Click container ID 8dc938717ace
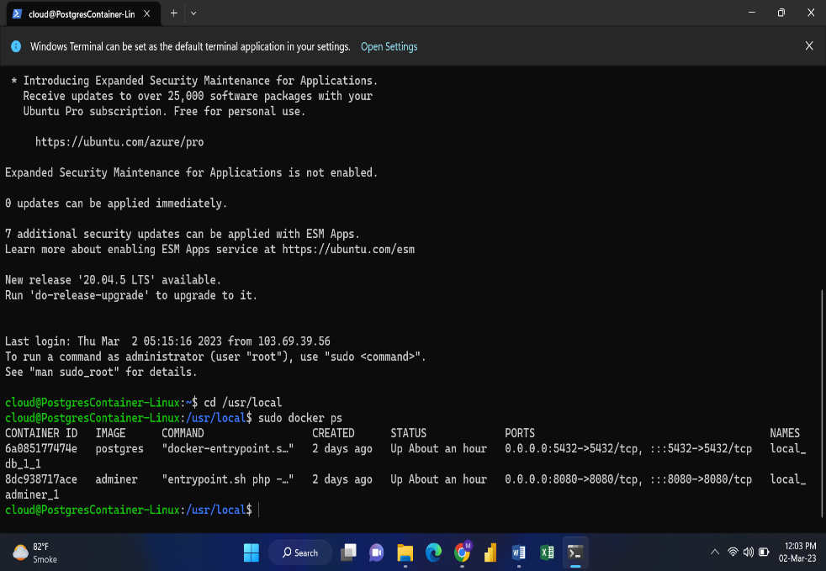The width and height of the screenshot is (826, 571). click(x=41, y=479)
